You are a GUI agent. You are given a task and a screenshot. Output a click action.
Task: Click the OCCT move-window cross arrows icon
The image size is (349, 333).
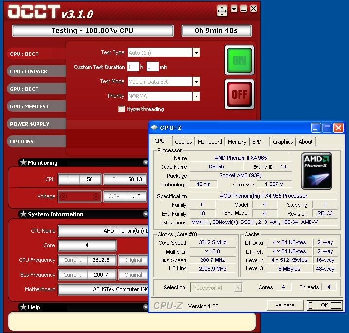point(222,11)
